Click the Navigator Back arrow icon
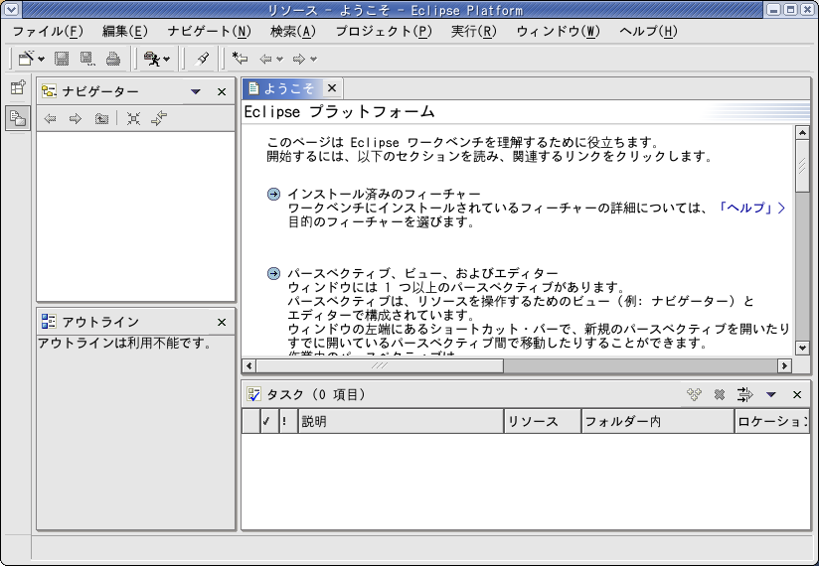819x566 pixels. (50, 118)
